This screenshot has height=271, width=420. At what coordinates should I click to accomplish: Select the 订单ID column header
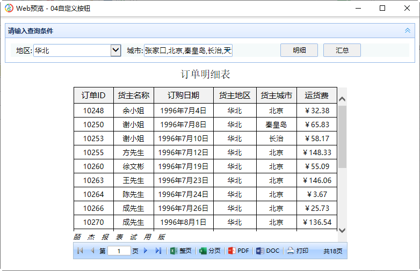[93, 96]
